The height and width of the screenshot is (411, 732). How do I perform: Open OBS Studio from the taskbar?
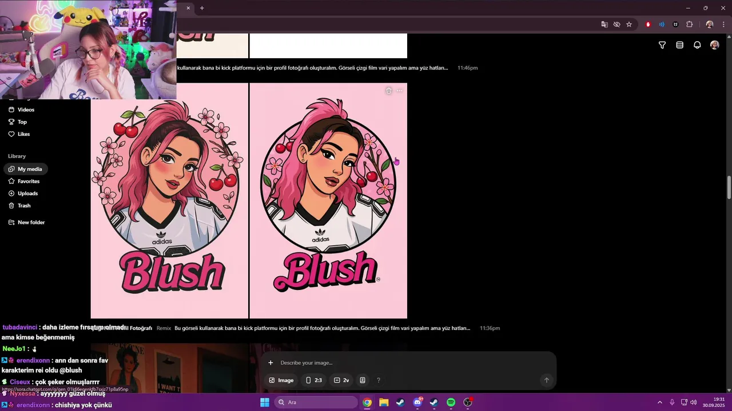click(468, 402)
